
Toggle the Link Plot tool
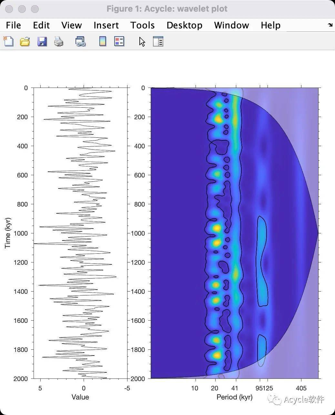(x=80, y=41)
